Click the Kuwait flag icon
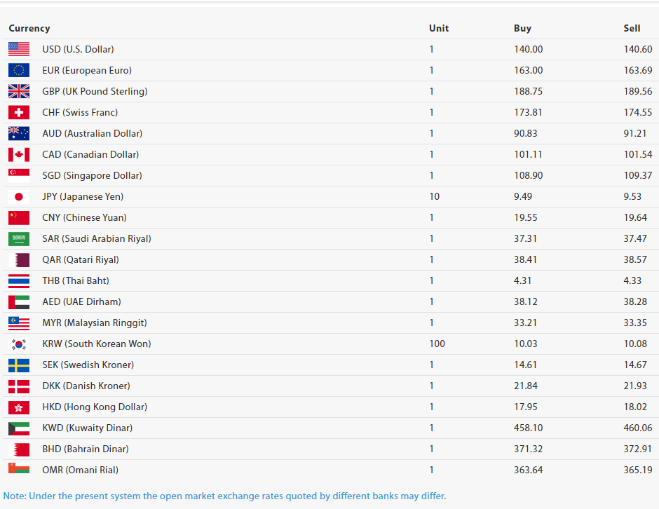Screen dimensions: 659x509 click(19, 428)
